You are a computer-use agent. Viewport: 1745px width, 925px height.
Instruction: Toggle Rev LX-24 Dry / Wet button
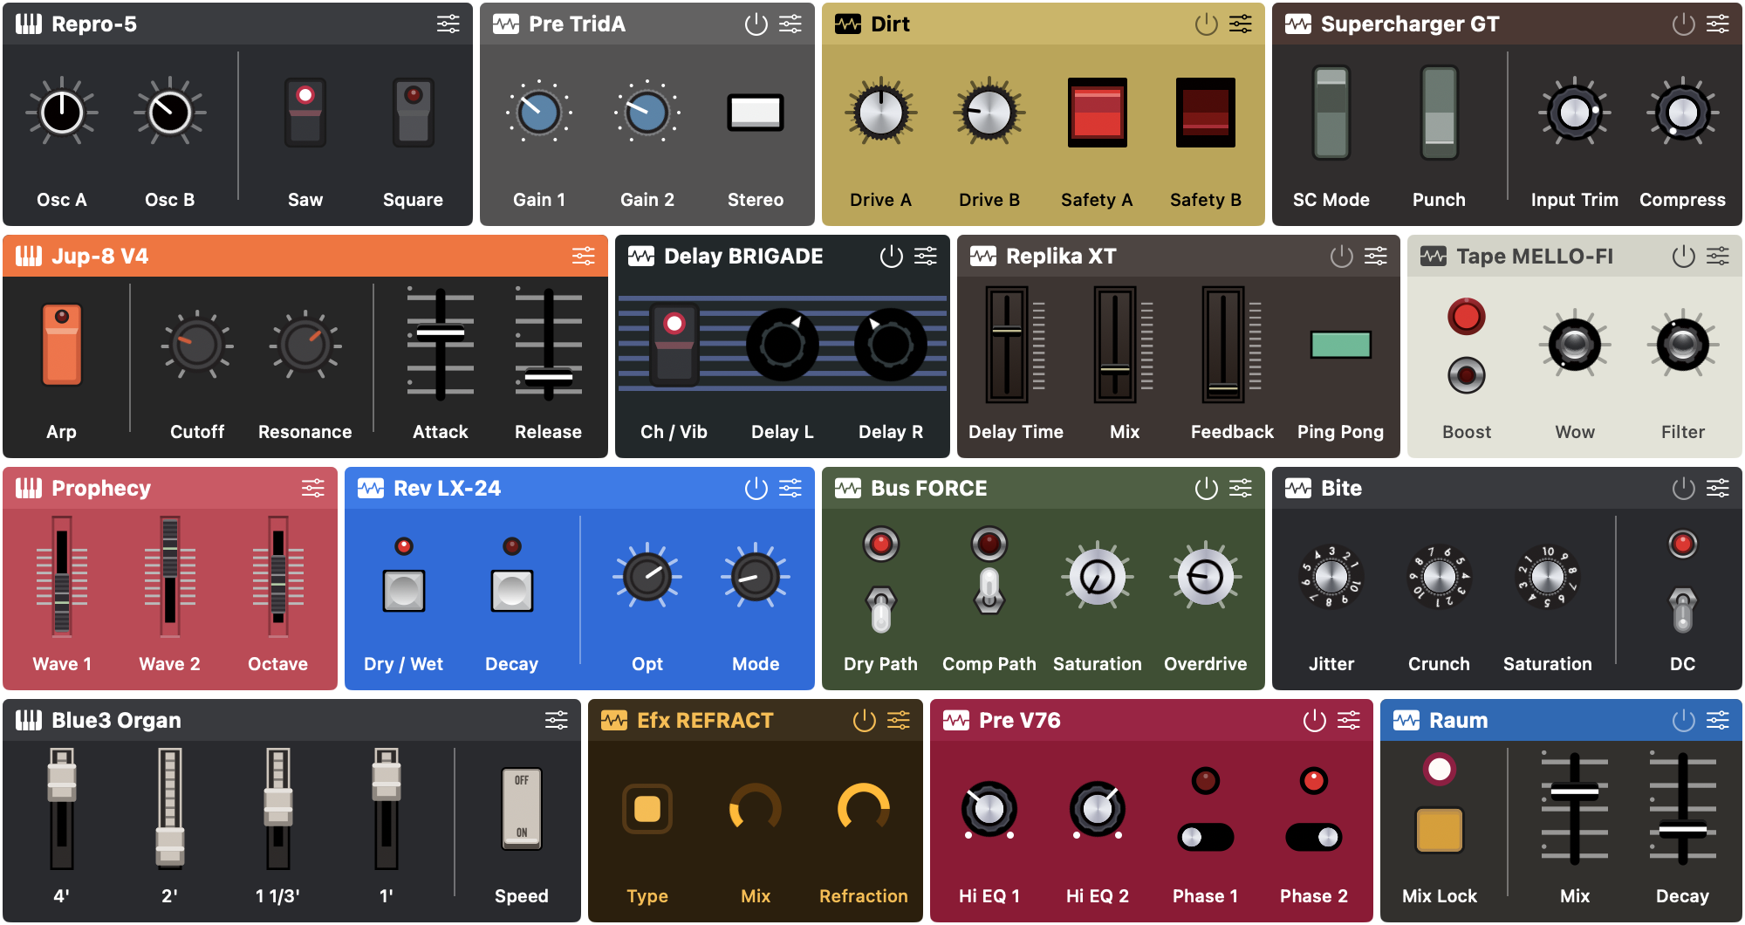tap(404, 591)
